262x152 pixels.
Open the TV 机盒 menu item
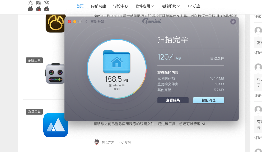(x=194, y=6)
